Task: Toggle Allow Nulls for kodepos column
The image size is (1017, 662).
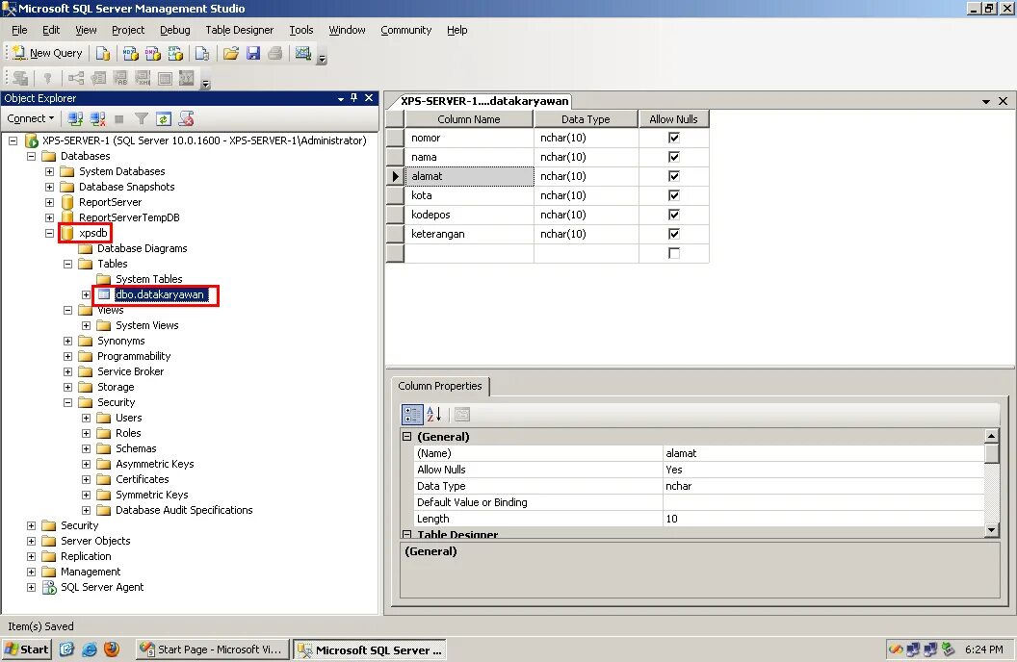Action: 674,215
